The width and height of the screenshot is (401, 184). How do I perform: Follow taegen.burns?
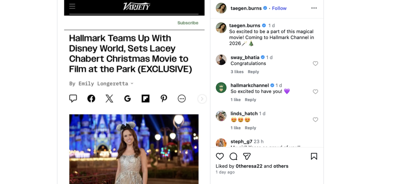tap(279, 8)
